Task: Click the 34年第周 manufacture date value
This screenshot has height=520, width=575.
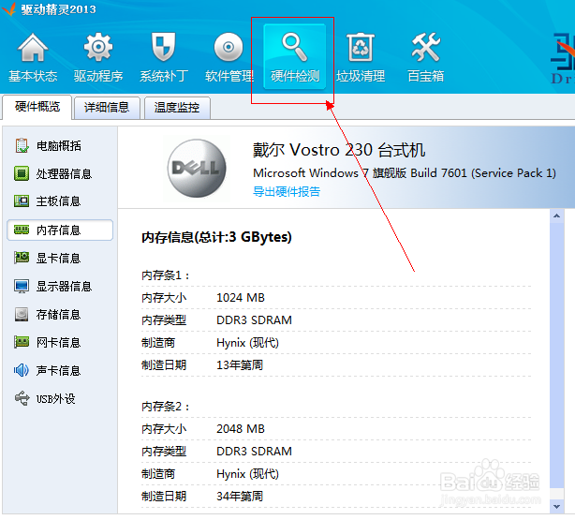Action: coord(240,497)
